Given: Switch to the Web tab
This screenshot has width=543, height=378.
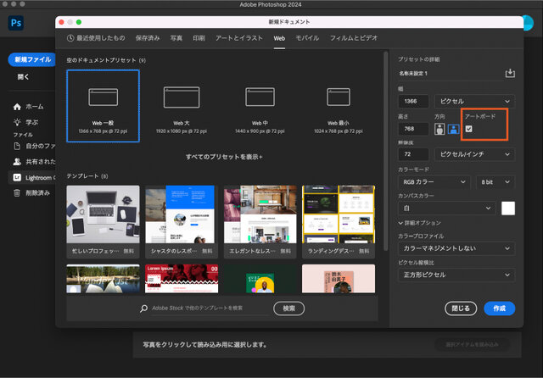Looking at the screenshot, I should [x=279, y=38].
